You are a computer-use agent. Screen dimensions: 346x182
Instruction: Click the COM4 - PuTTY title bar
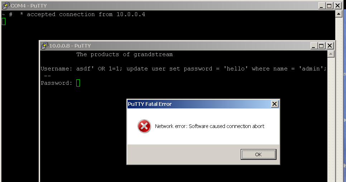click(163, 5)
